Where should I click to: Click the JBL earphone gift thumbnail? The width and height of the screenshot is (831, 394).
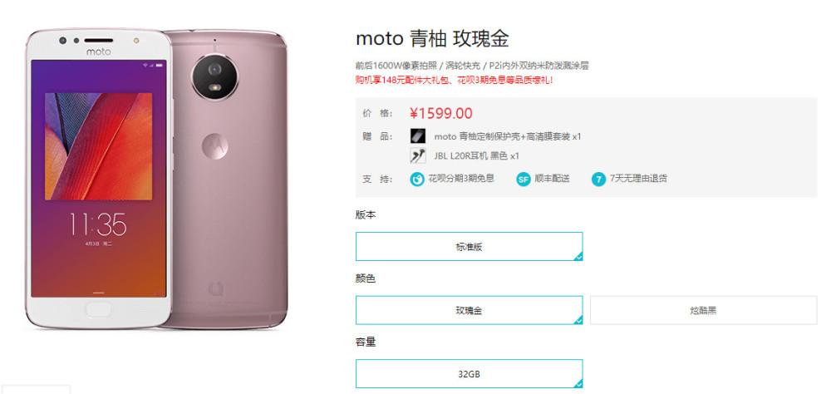[x=418, y=156]
